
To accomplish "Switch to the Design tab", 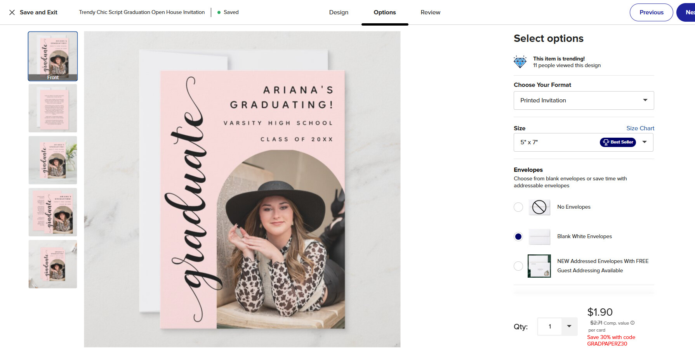I will [339, 12].
